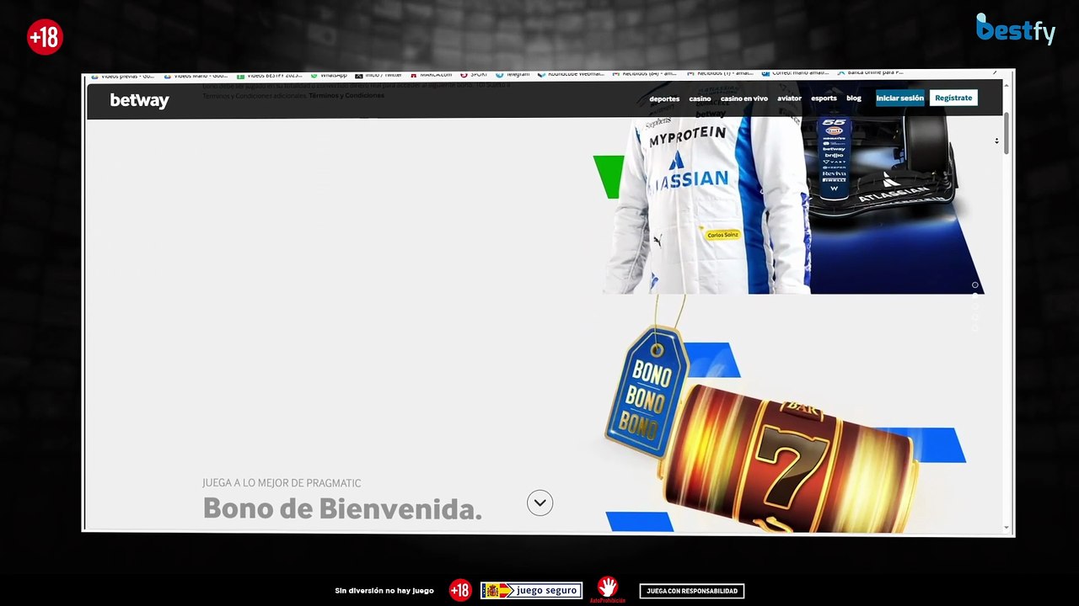Viewport: 1079px width, 606px height.
Task: Click the betway logo in header
Action: coord(139,100)
